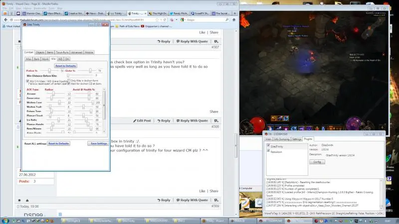
Task: Click Reset to Defaults on the Wiz tab
Action: click(66, 66)
